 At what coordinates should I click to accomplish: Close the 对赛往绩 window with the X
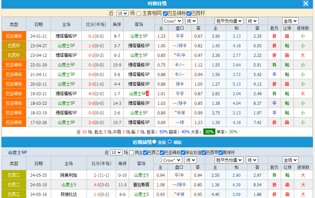pyautogui.click(x=305, y=4)
